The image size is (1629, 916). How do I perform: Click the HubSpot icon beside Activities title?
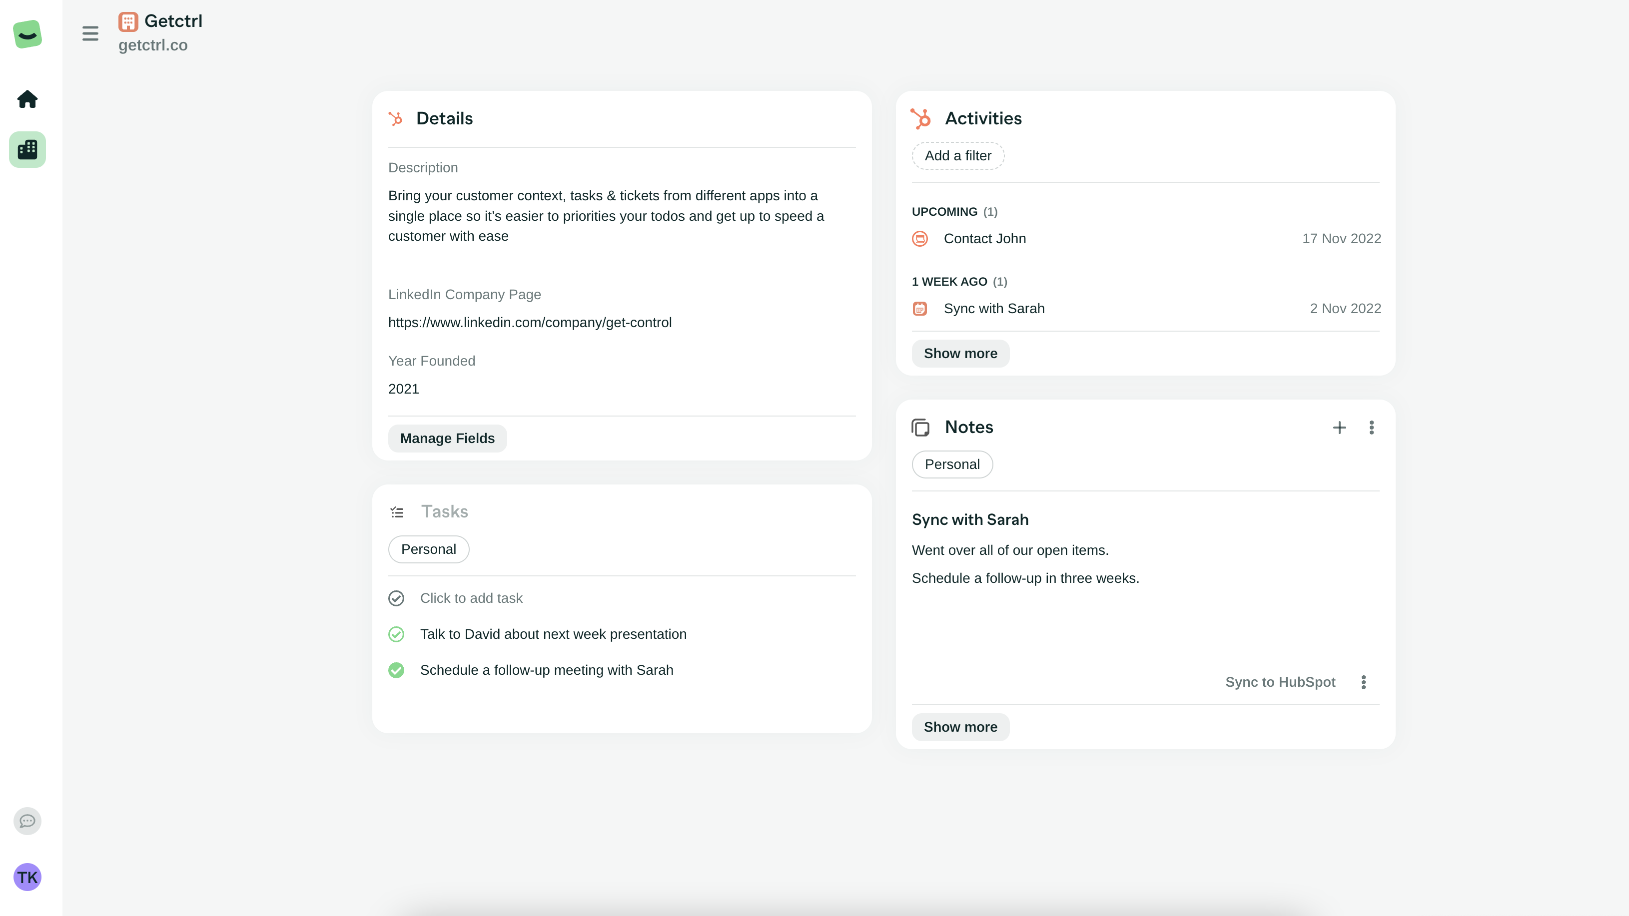click(x=921, y=117)
